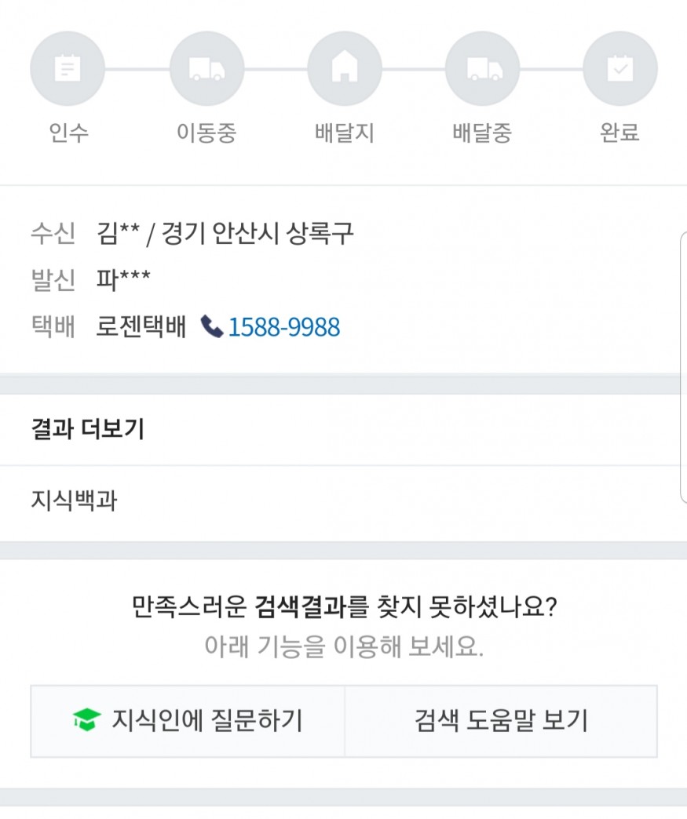Image resolution: width=687 pixels, height=819 pixels.
Task: Call the 1588-9988 phone number link
Action: point(284,327)
